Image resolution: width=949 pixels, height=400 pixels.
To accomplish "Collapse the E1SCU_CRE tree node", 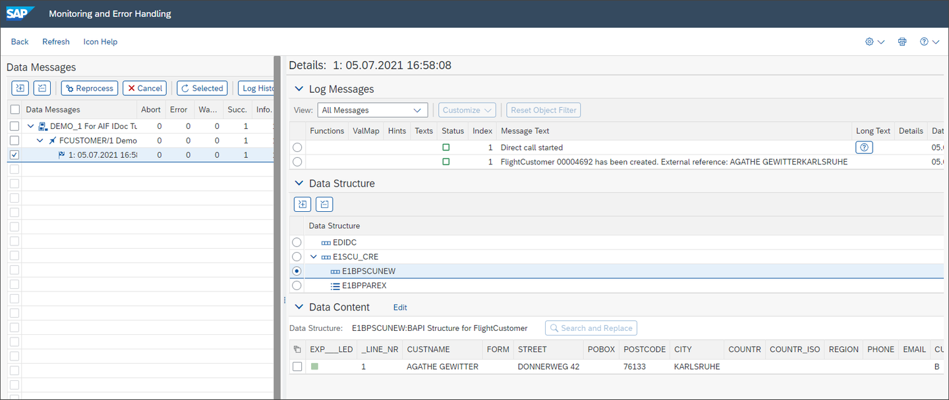I will pos(314,257).
